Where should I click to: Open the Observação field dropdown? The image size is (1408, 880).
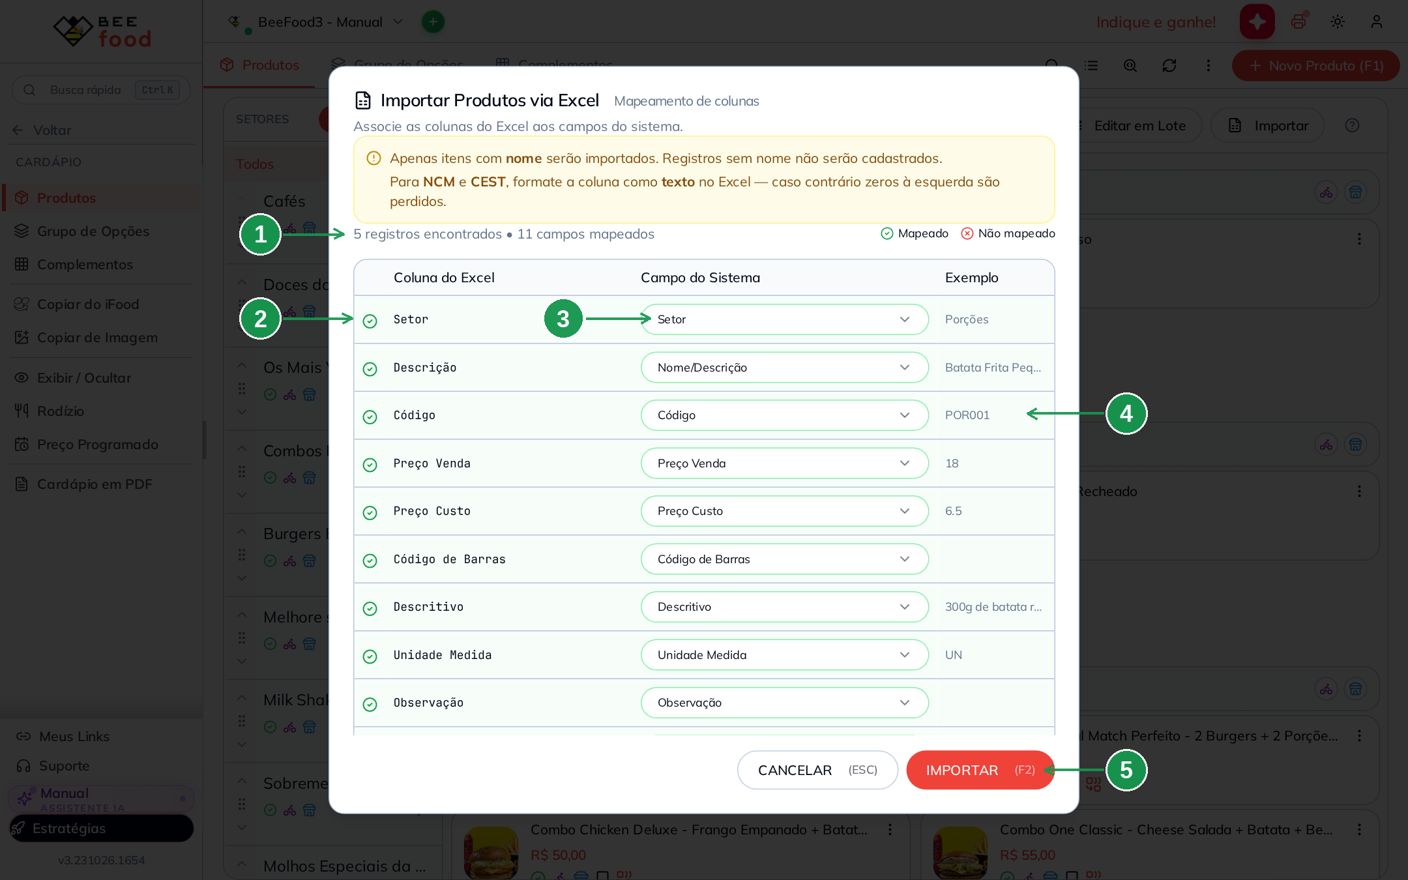pos(784,703)
